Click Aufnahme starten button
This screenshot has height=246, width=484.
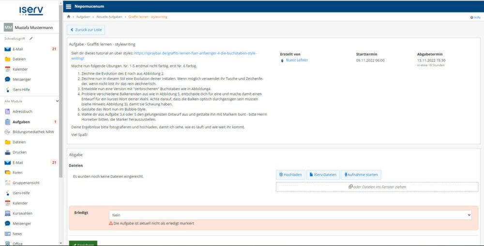pyautogui.click(x=361, y=175)
